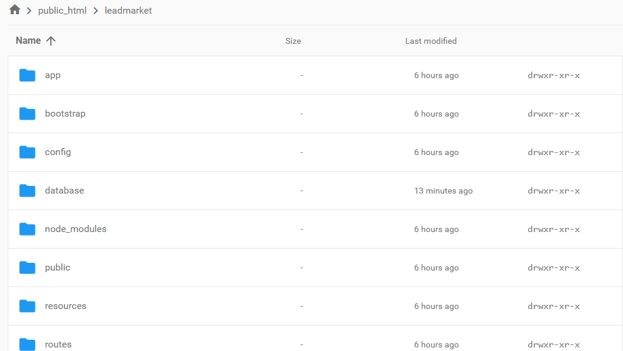Select the resources folder icon
The width and height of the screenshot is (623, 351).
pos(27,306)
